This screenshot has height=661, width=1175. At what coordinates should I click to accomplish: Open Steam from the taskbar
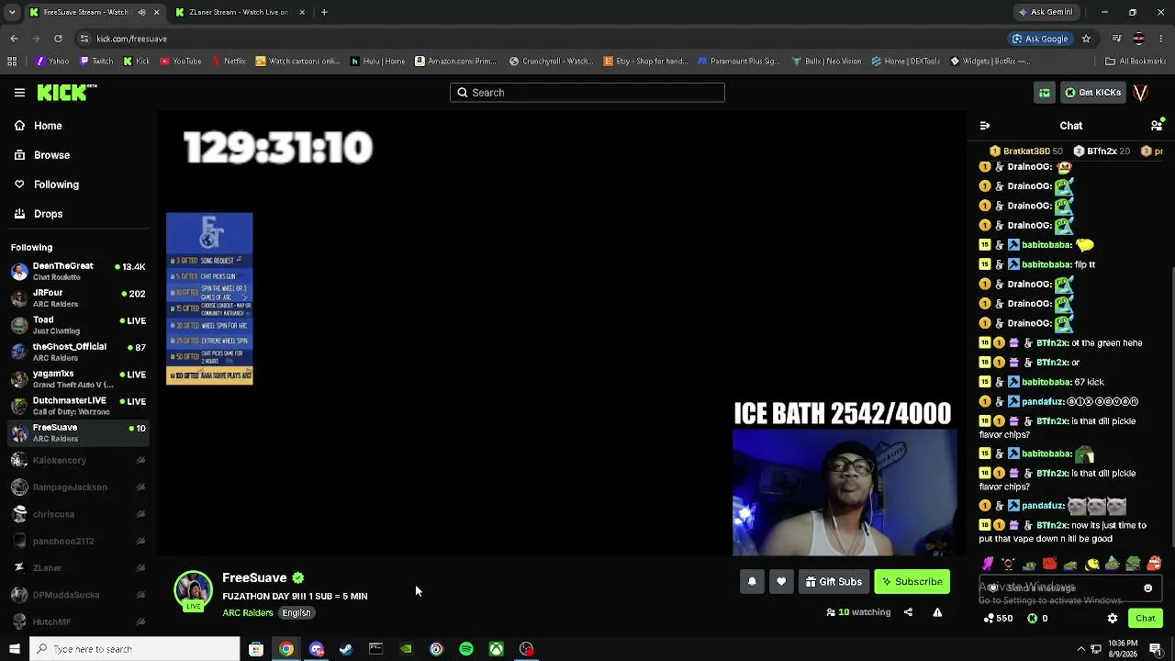point(346,649)
